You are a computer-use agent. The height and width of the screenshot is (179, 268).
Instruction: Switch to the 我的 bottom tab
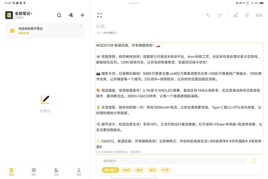click(x=79, y=172)
